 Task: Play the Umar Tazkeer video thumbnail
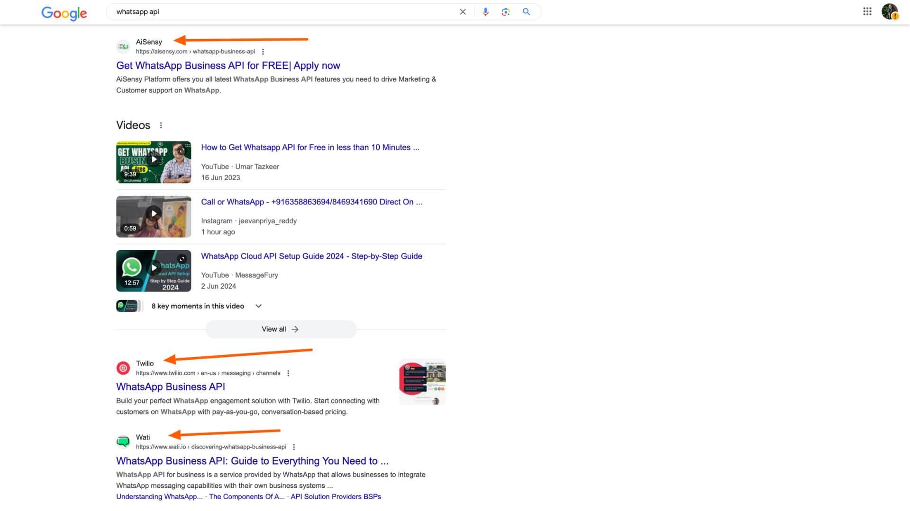(x=154, y=162)
